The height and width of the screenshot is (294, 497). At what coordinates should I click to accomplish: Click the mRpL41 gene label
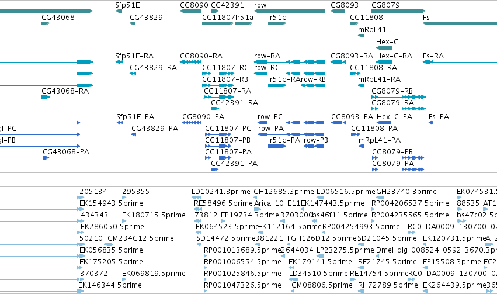click(x=372, y=30)
